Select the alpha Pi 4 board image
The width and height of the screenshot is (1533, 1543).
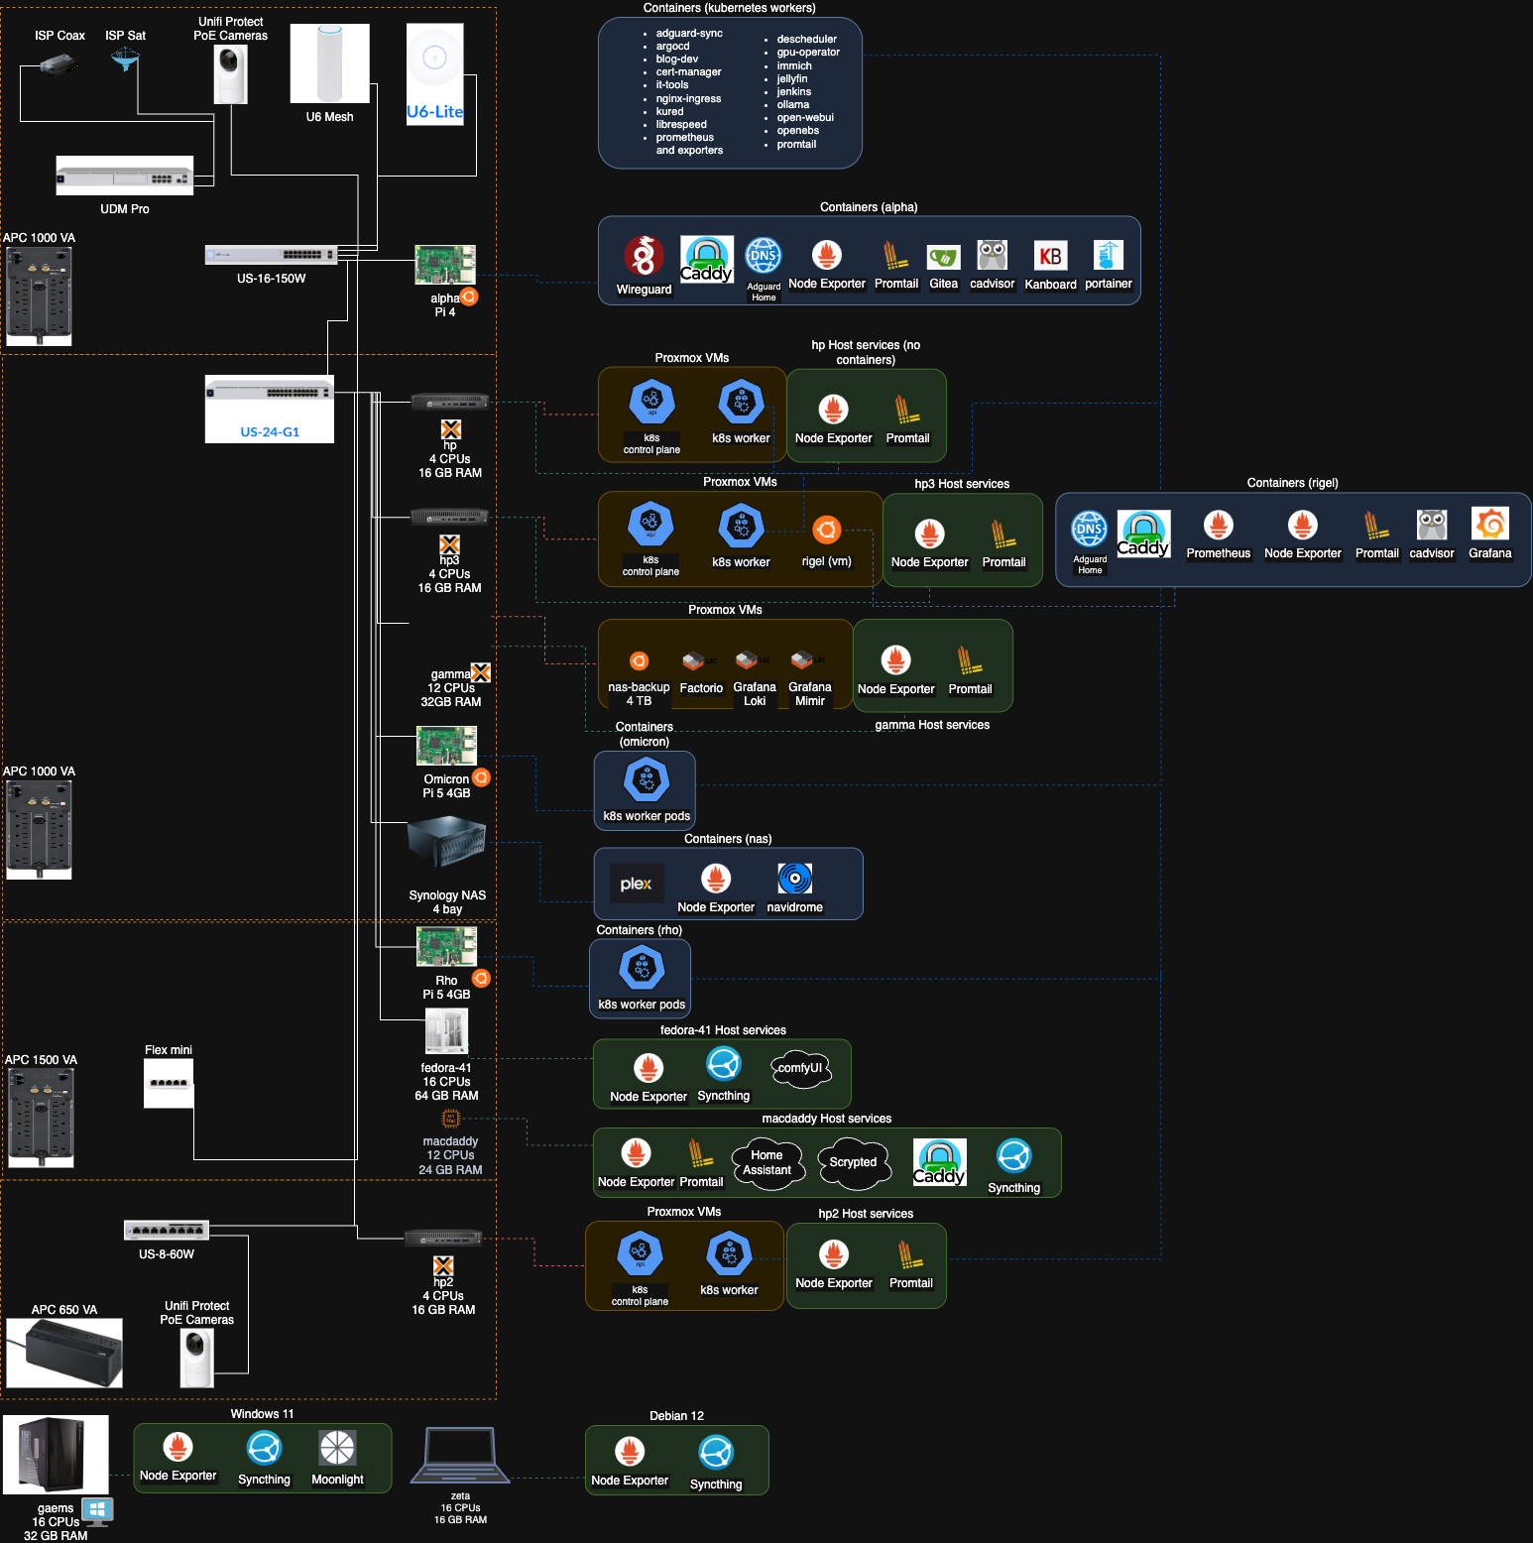coord(445,265)
